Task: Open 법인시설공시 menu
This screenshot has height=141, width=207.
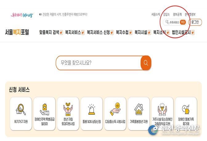Action: pyautogui.click(x=181, y=32)
